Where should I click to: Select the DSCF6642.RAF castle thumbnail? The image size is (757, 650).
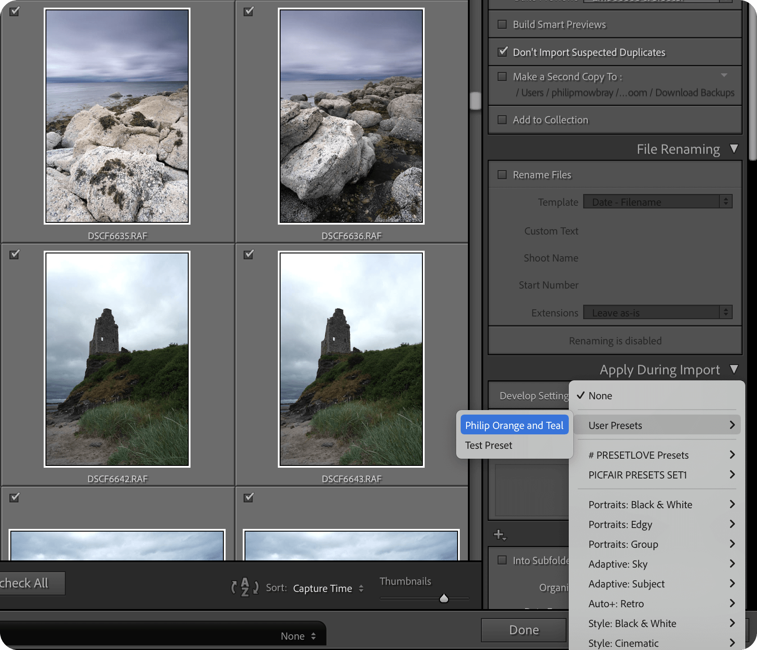117,359
